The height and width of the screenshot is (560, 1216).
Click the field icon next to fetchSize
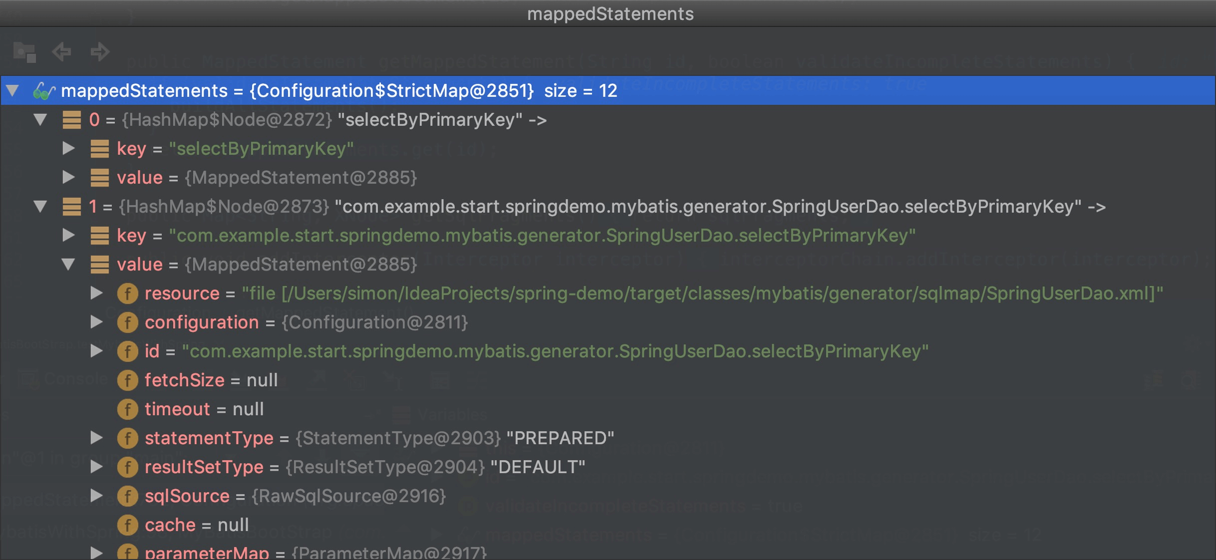128,380
